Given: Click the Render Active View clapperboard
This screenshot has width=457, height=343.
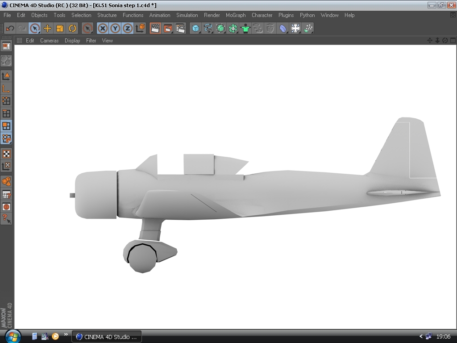Looking at the screenshot, I should (155, 29).
